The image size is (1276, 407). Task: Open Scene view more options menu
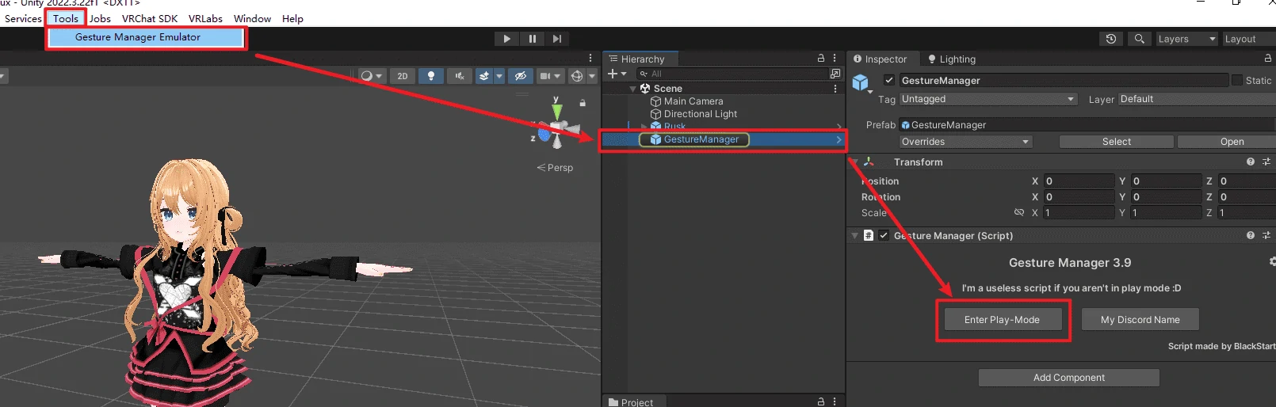coord(590,58)
